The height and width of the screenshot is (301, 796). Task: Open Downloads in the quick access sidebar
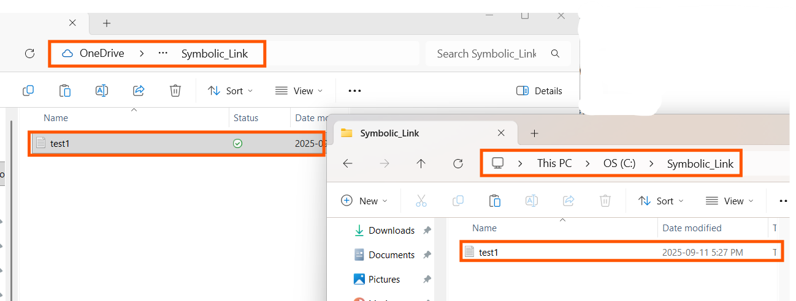click(391, 231)
